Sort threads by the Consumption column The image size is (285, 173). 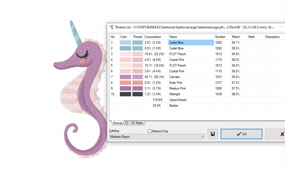154,37
